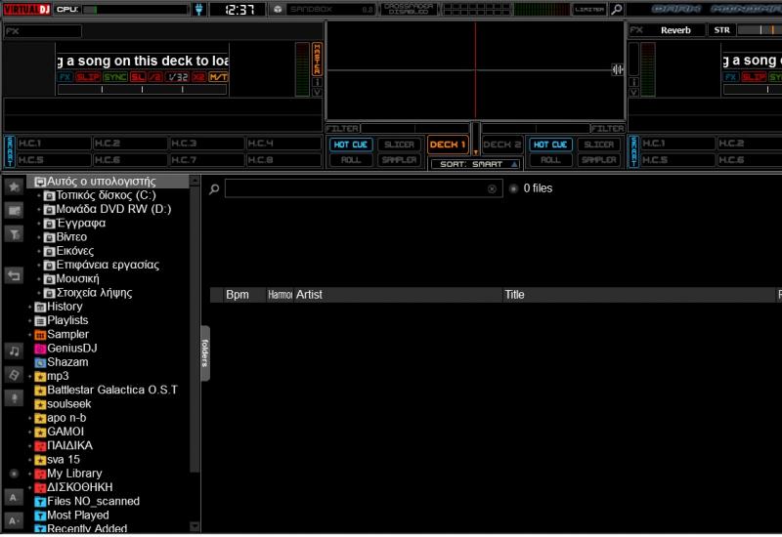
Task: Click the waveform zoom icon in the center display
Action: [x=618, y=69]
